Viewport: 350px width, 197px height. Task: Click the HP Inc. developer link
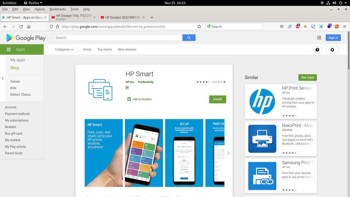pyautogui.click(x=130, y=82)
